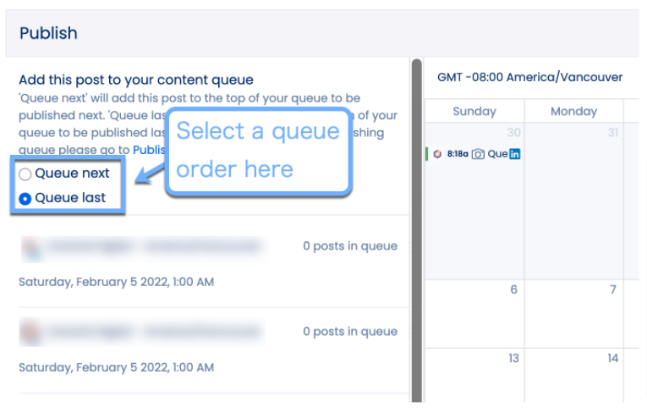This screenshot has height=413, width=647.
Task: Click the Monday column header
Action: (573, 111)
